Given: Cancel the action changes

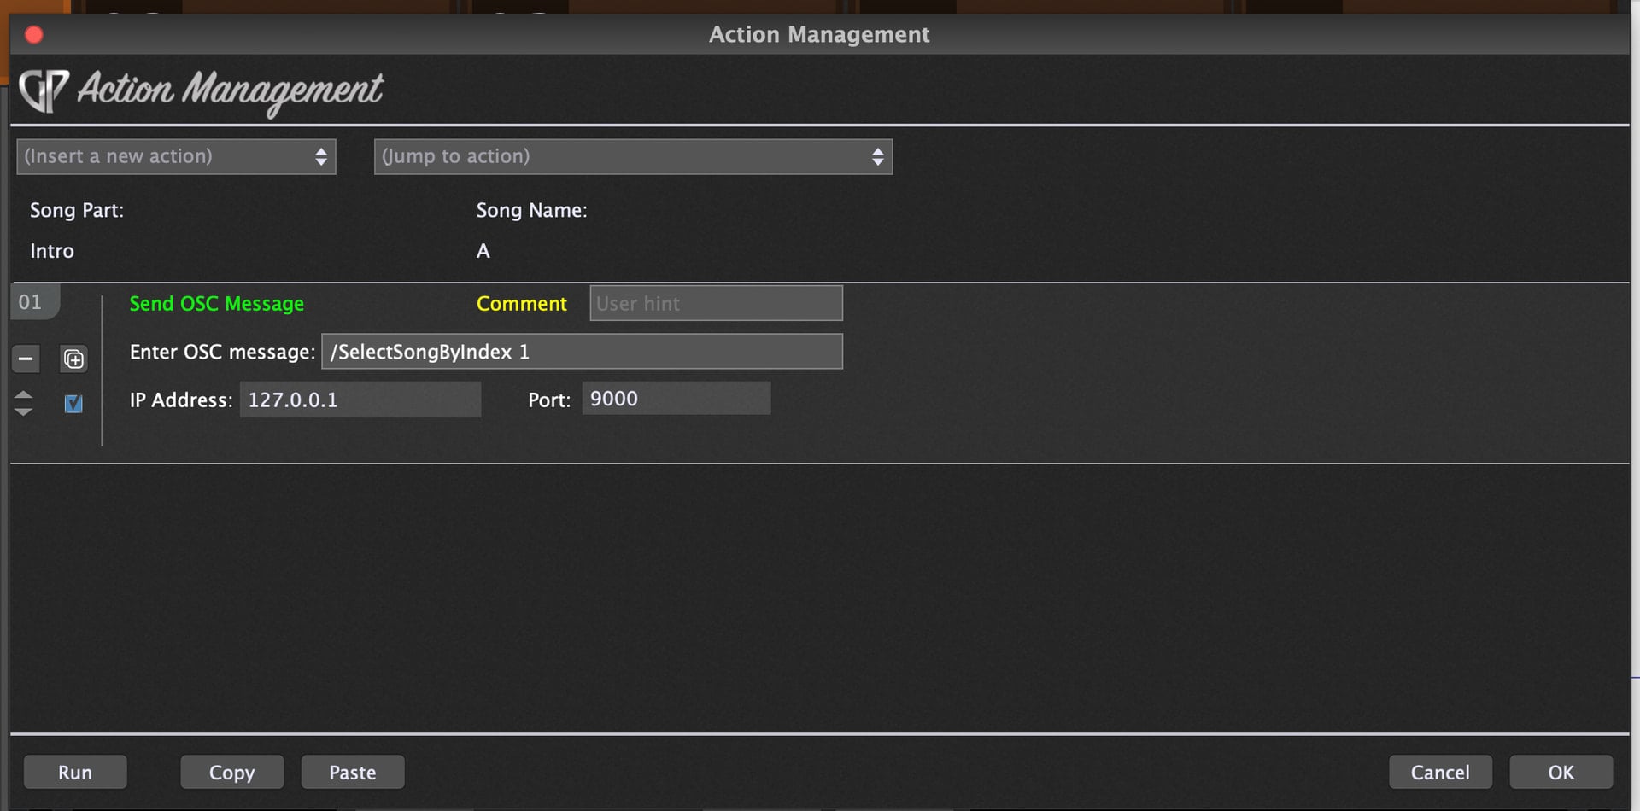Looking at the screenshot, I should (1439, 772).
